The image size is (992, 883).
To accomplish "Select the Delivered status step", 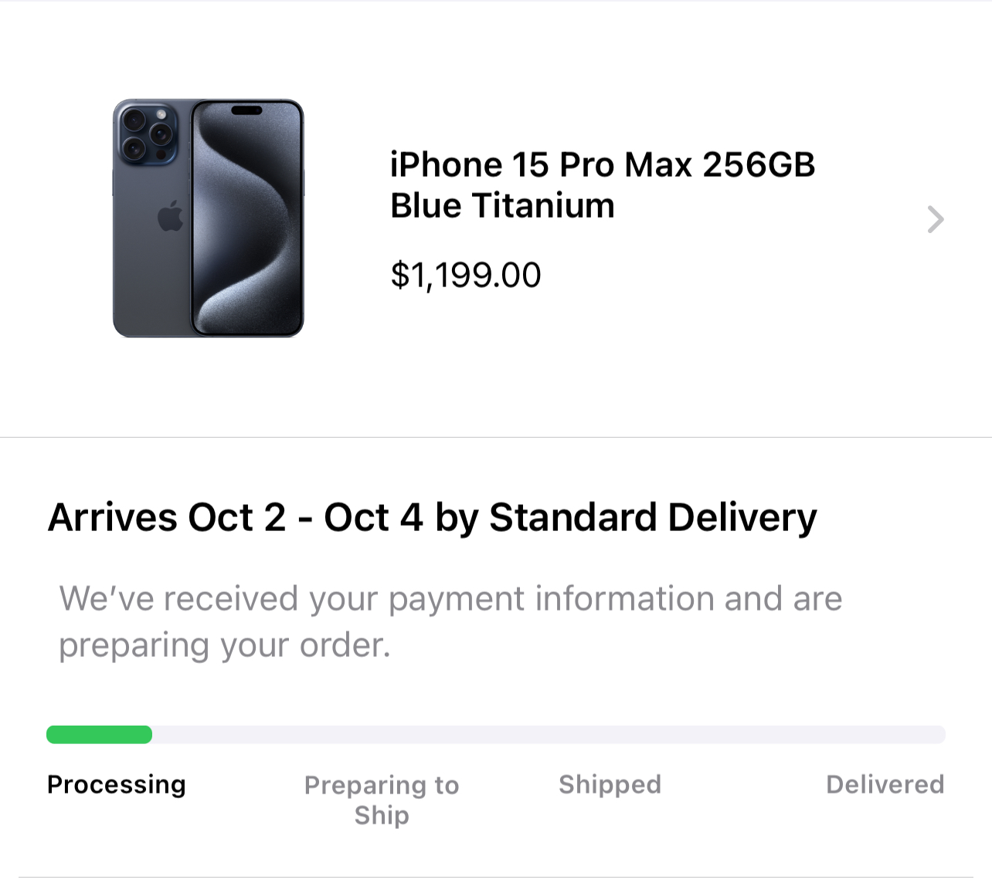I will 885,784.
